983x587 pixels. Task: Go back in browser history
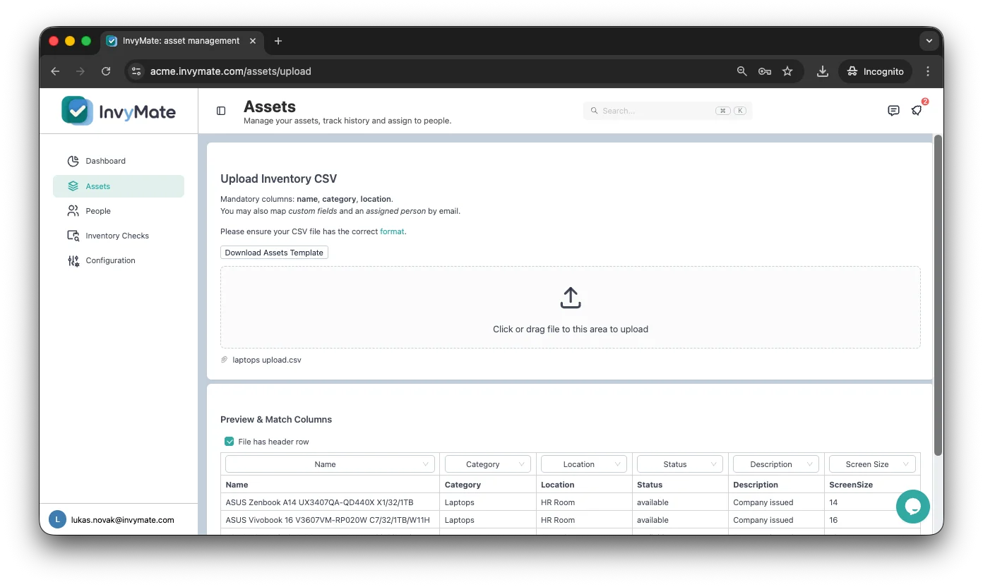click(x=55, y=71)
